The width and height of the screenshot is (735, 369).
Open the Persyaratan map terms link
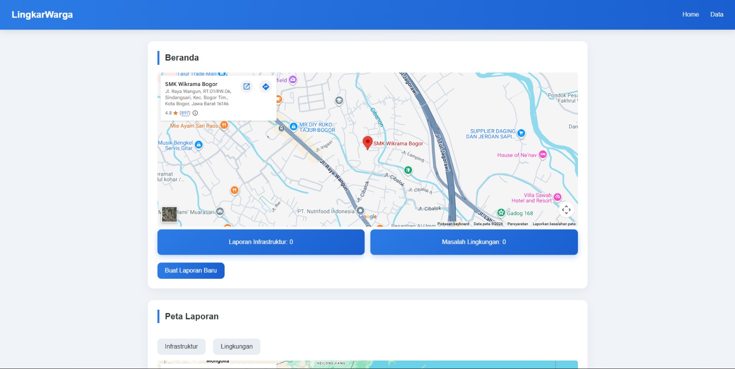pyautogui.click(x=518, y=224)
